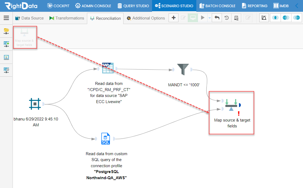Go to Query Studio
The width and height of the screenshot is (303, 188).
click(x=133, y=6)
